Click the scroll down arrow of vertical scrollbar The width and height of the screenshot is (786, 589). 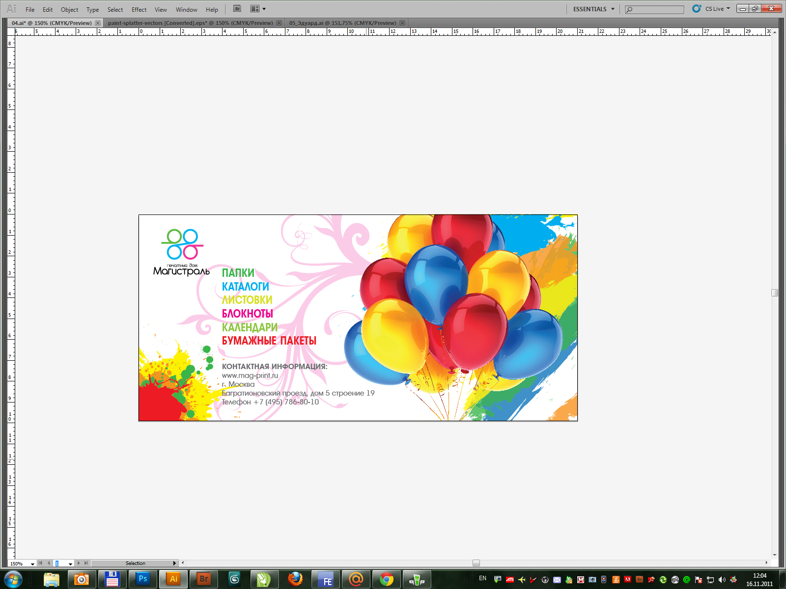click(775, 555)
